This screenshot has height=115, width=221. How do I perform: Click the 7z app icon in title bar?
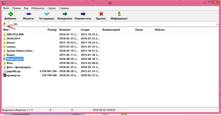(4, 3)
